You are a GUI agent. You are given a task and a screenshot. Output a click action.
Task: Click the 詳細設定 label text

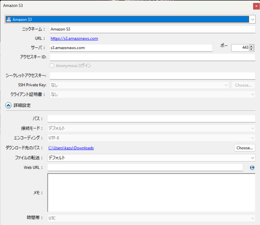[22, 105]
